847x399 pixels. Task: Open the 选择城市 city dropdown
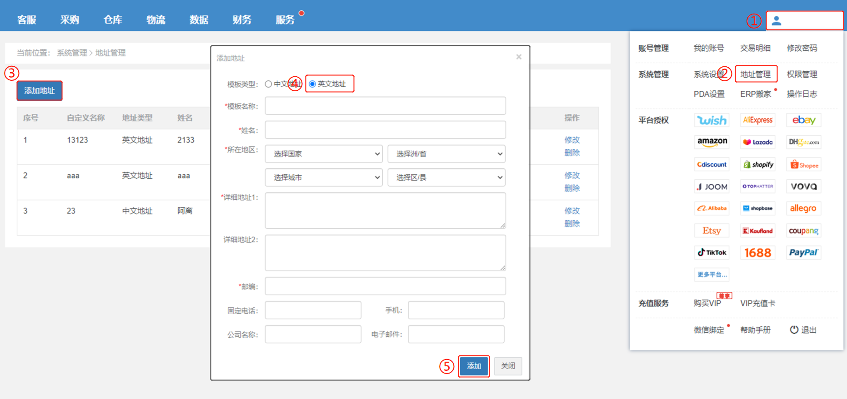click(x=324, y=177)
